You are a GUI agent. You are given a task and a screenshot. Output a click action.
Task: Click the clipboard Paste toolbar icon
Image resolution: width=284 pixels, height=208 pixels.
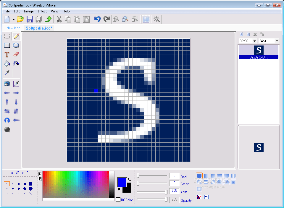click(x=77, y=19)
